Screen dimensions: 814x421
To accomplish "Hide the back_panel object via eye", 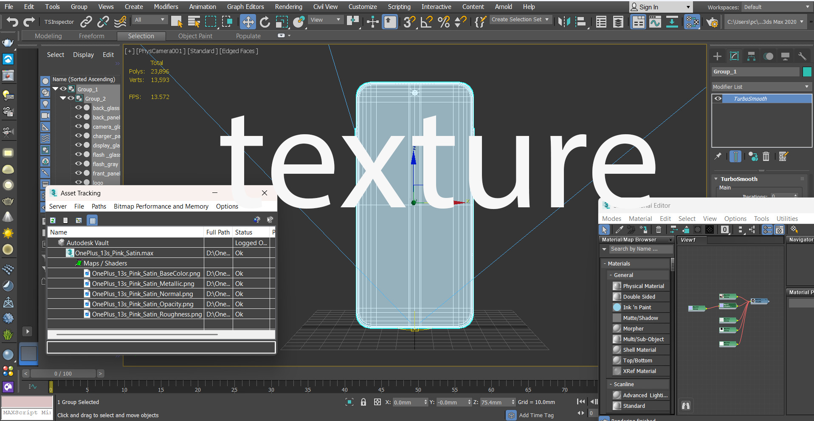I will click(79, 117).
